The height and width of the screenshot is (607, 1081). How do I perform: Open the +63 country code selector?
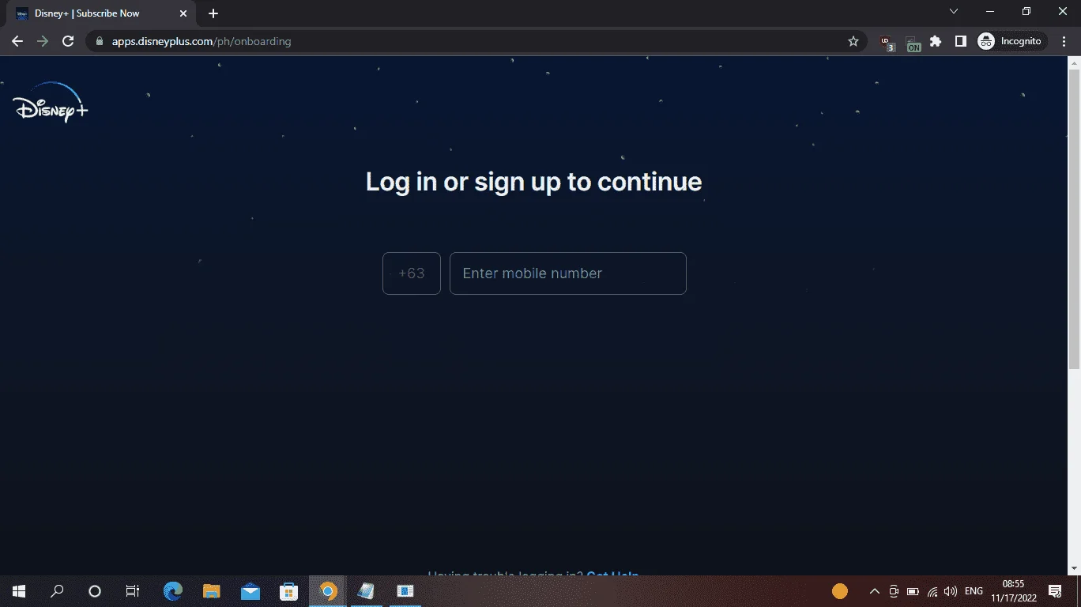click(x=412, y=273)
